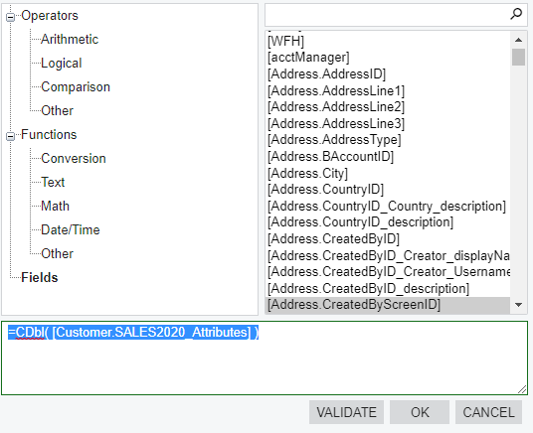Click the field list scrollbar thumb
The height and width of the screenshot is (433, 533).
pos(518,57)
